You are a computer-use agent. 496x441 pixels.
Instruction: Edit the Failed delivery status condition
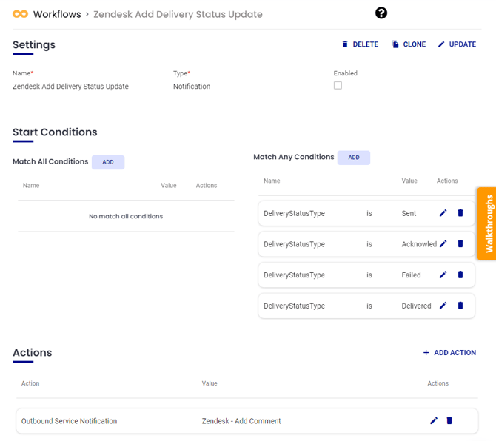(x=443, y=275)
